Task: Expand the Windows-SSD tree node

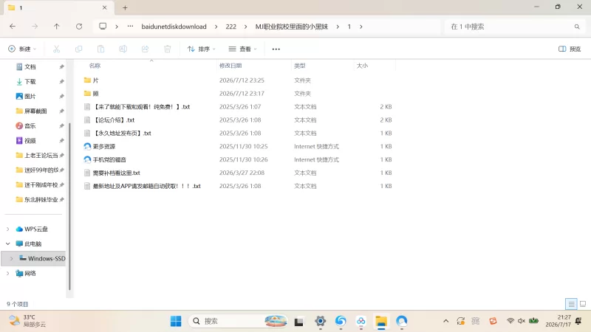Action: (11, 258)
